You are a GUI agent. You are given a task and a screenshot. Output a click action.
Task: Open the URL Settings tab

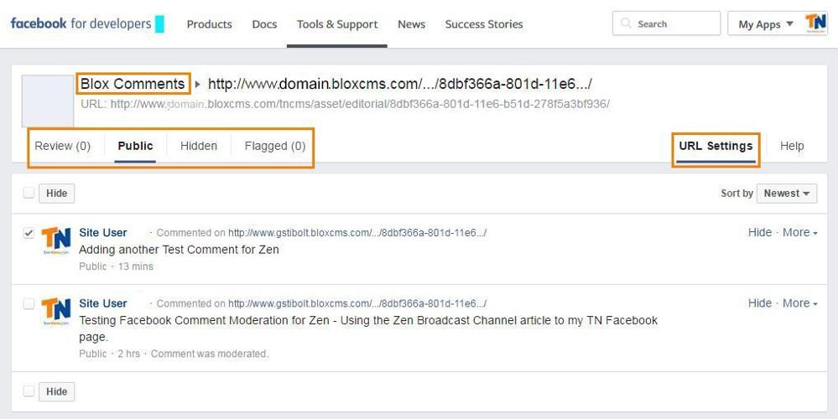716,146
